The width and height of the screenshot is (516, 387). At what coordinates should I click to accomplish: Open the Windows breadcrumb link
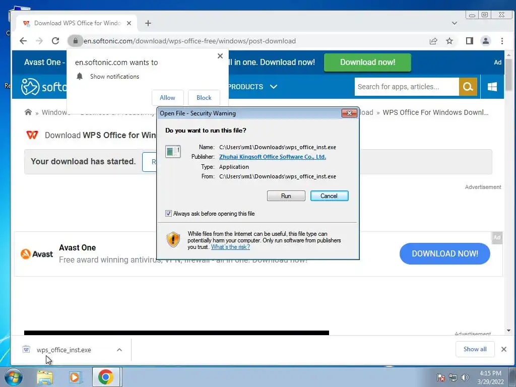55,112
